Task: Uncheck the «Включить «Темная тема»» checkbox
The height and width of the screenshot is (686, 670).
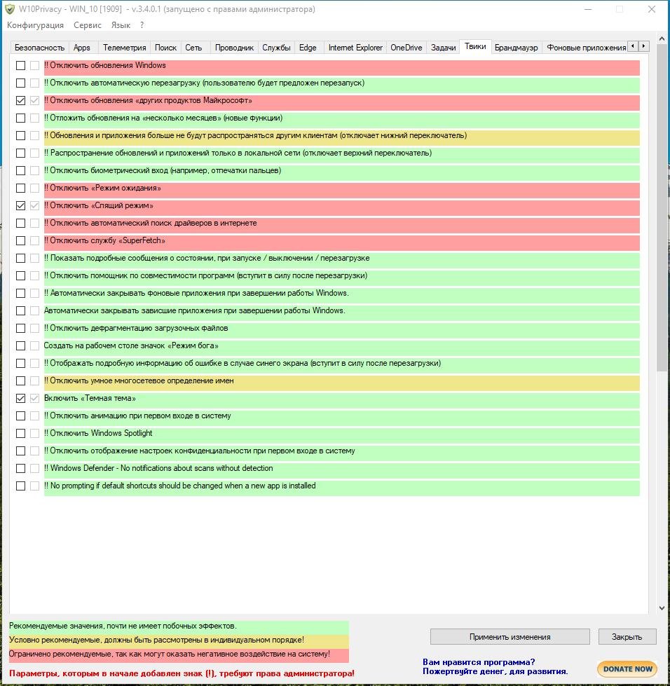Action: coord(21,399)
